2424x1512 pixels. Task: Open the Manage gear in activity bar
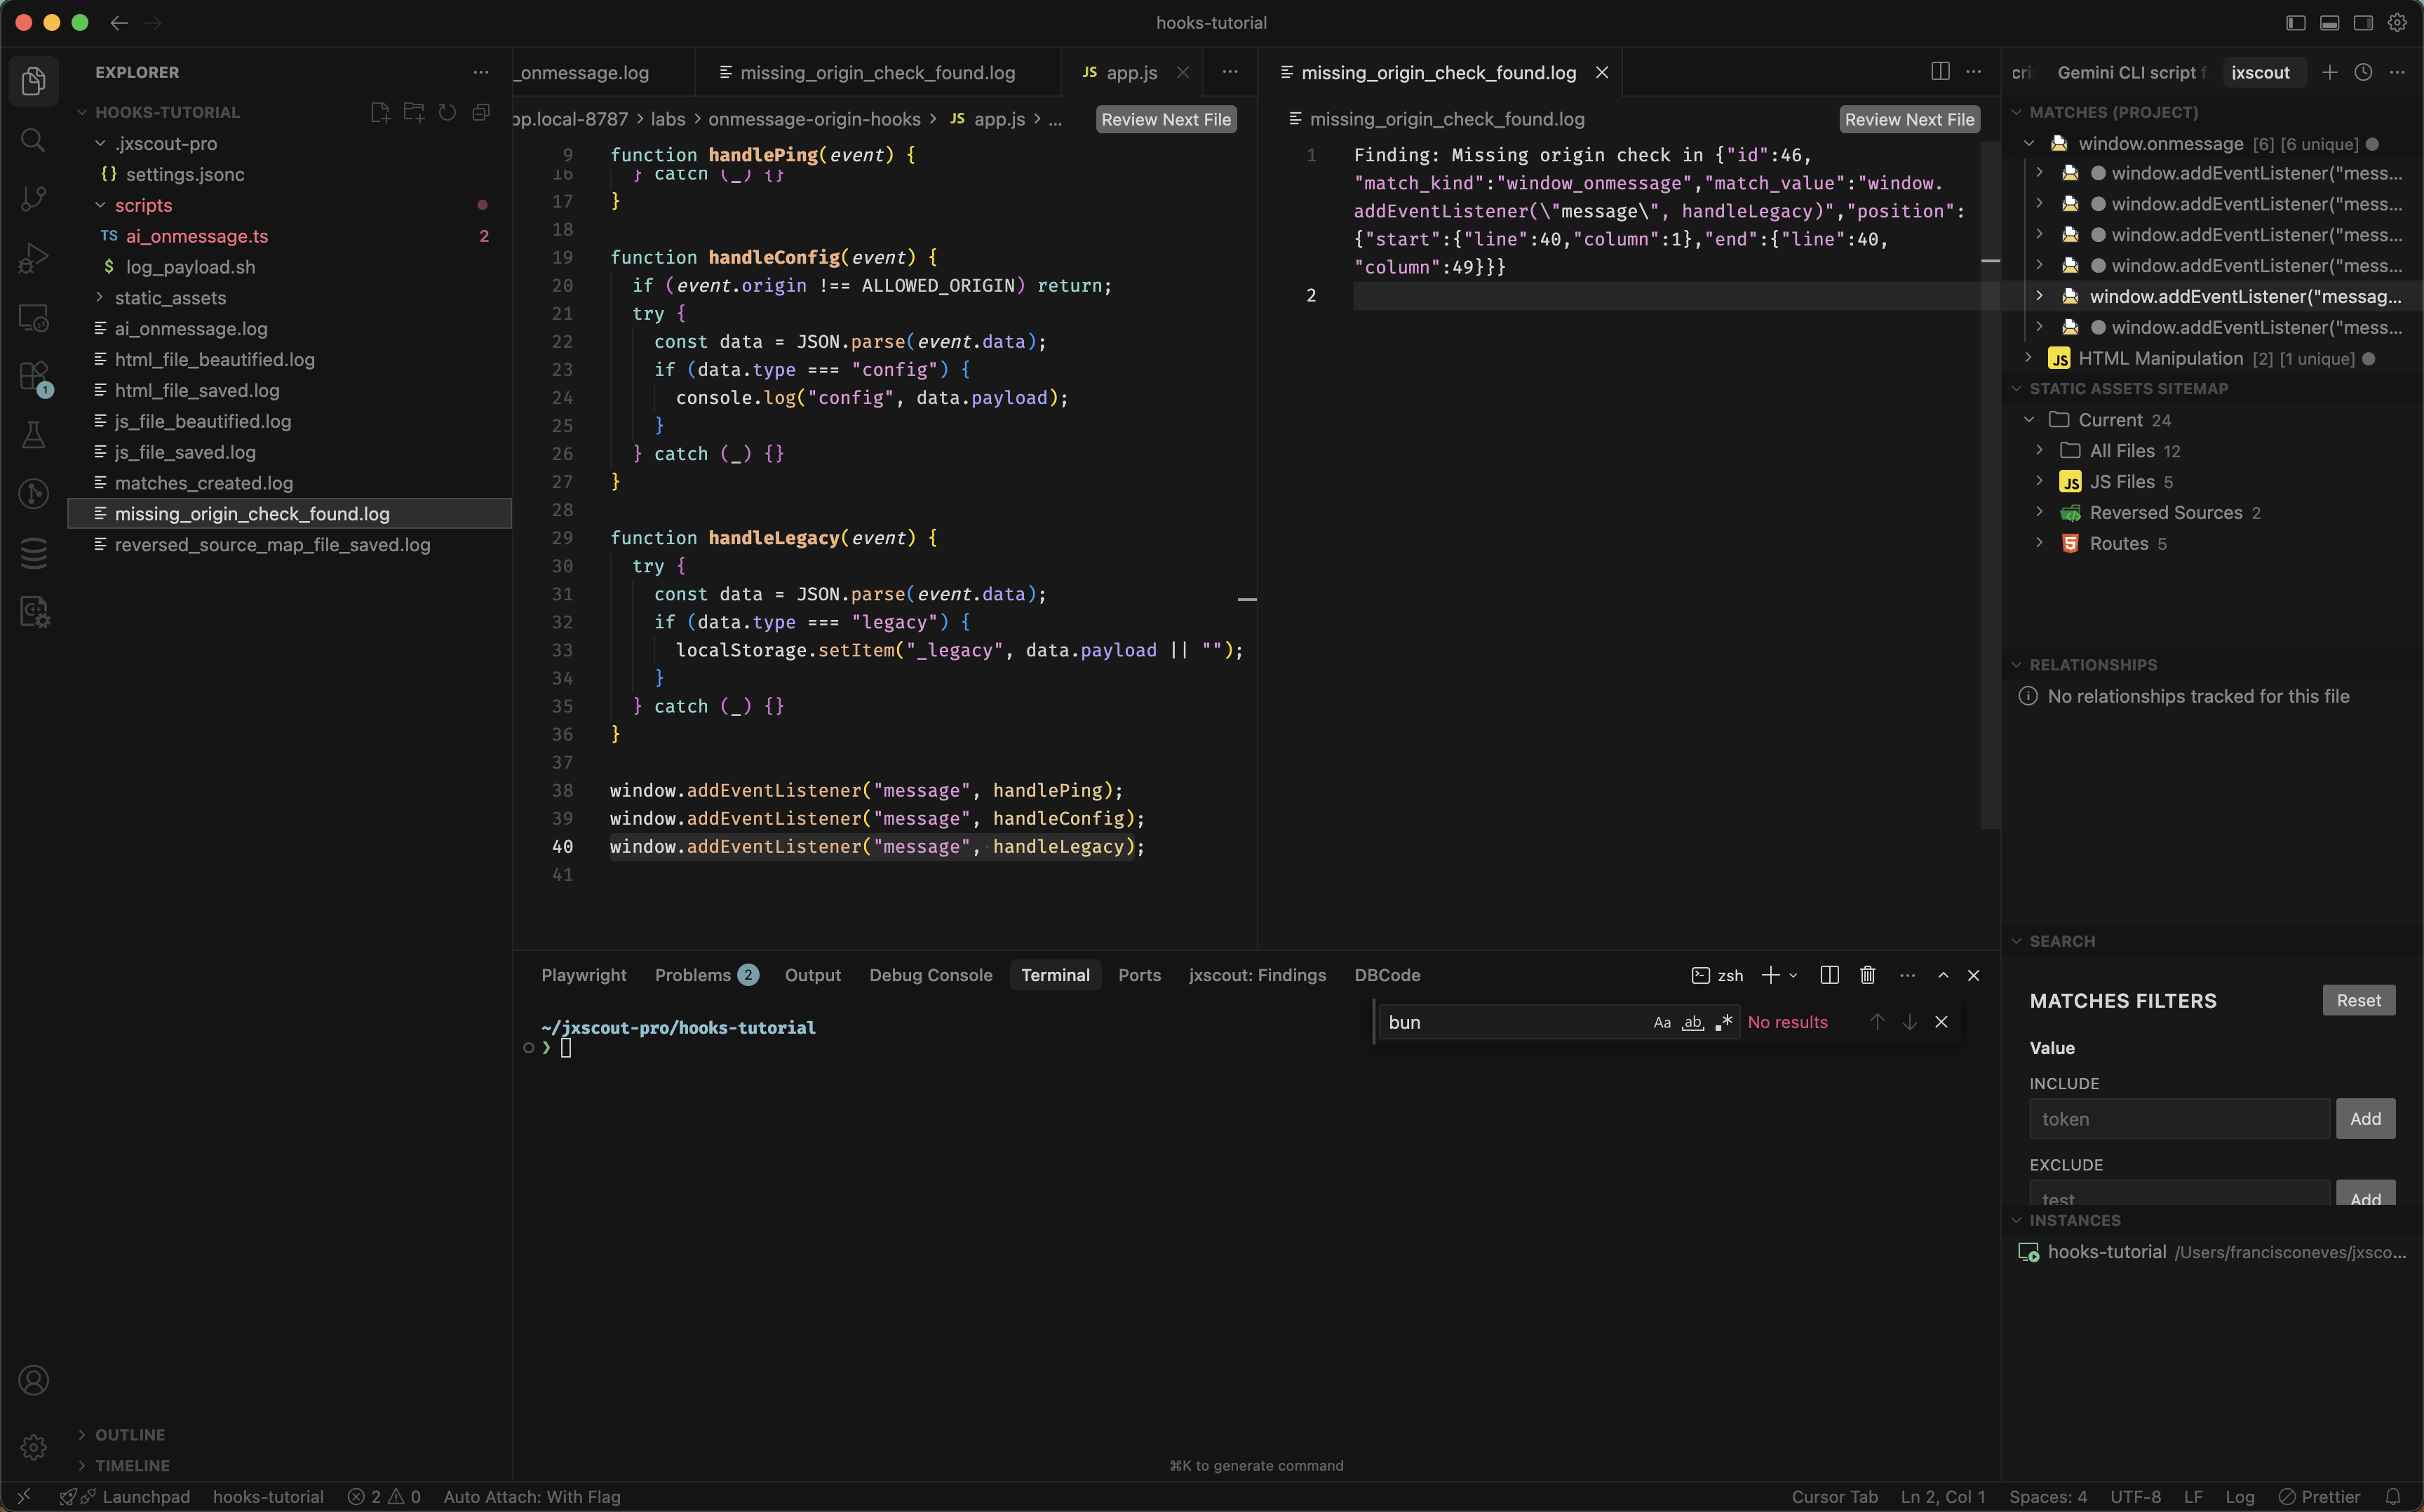(x=33, y=1446)
